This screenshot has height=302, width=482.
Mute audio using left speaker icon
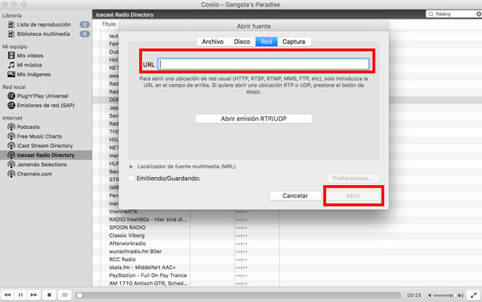point(430,296)
